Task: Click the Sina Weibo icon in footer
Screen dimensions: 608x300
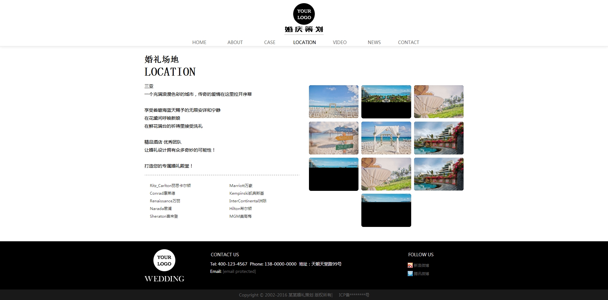Action: click(x=410, y=265)
